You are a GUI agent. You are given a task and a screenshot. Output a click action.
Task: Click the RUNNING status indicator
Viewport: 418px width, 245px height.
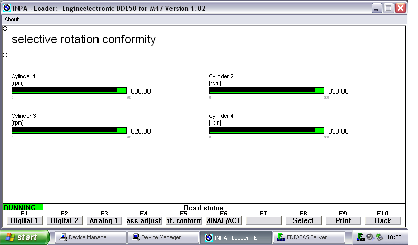tap(22, 207)
